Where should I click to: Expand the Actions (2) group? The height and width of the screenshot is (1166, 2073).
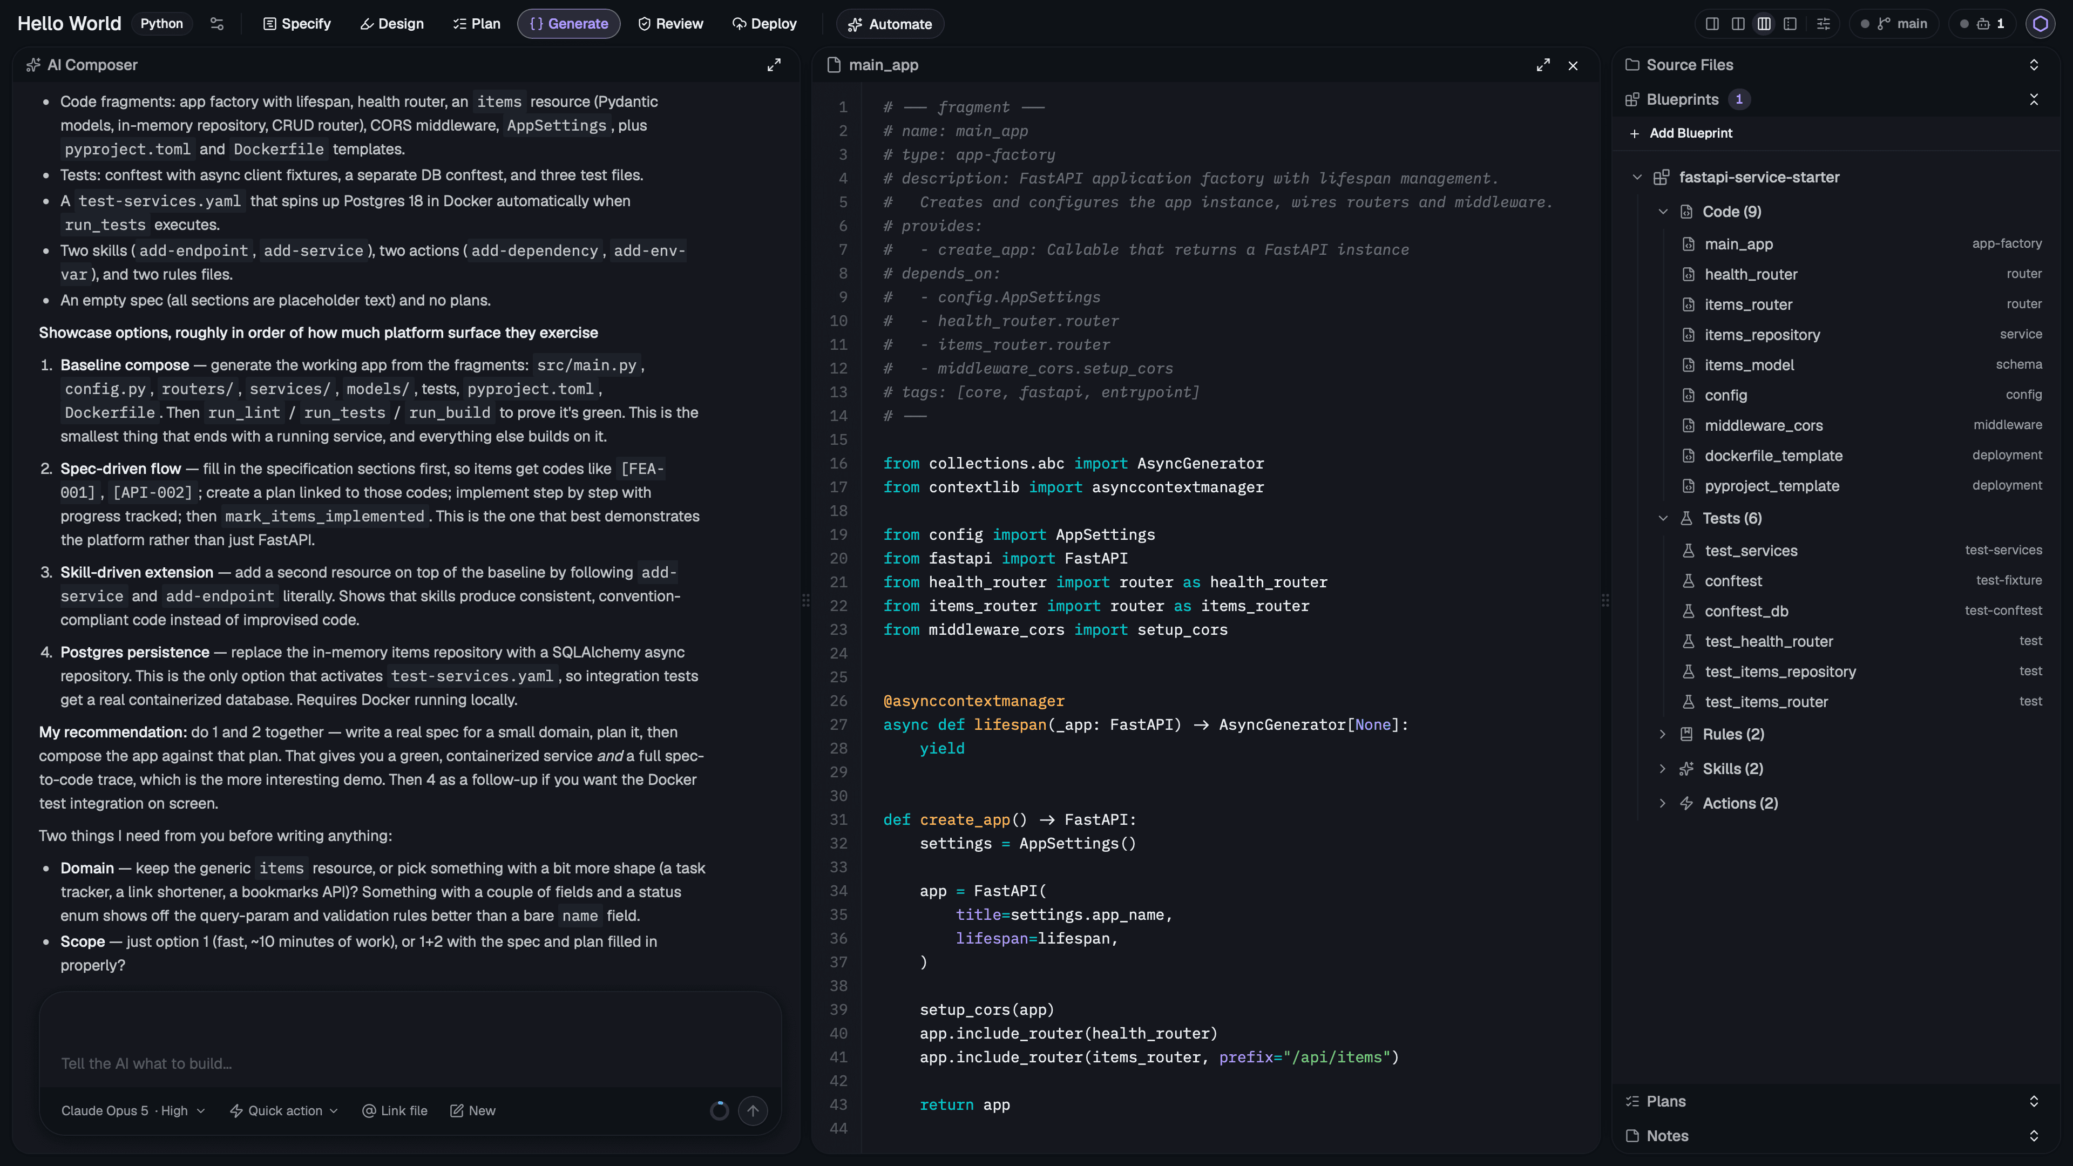point(1663,803)
